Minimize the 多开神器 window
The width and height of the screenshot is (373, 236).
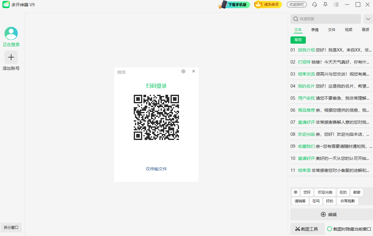pos(347,5)
